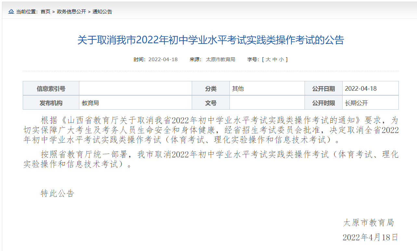Click the blue announcement title heading
The height and width of the screenshot is (251, 417).
click(x=211, y=40)
